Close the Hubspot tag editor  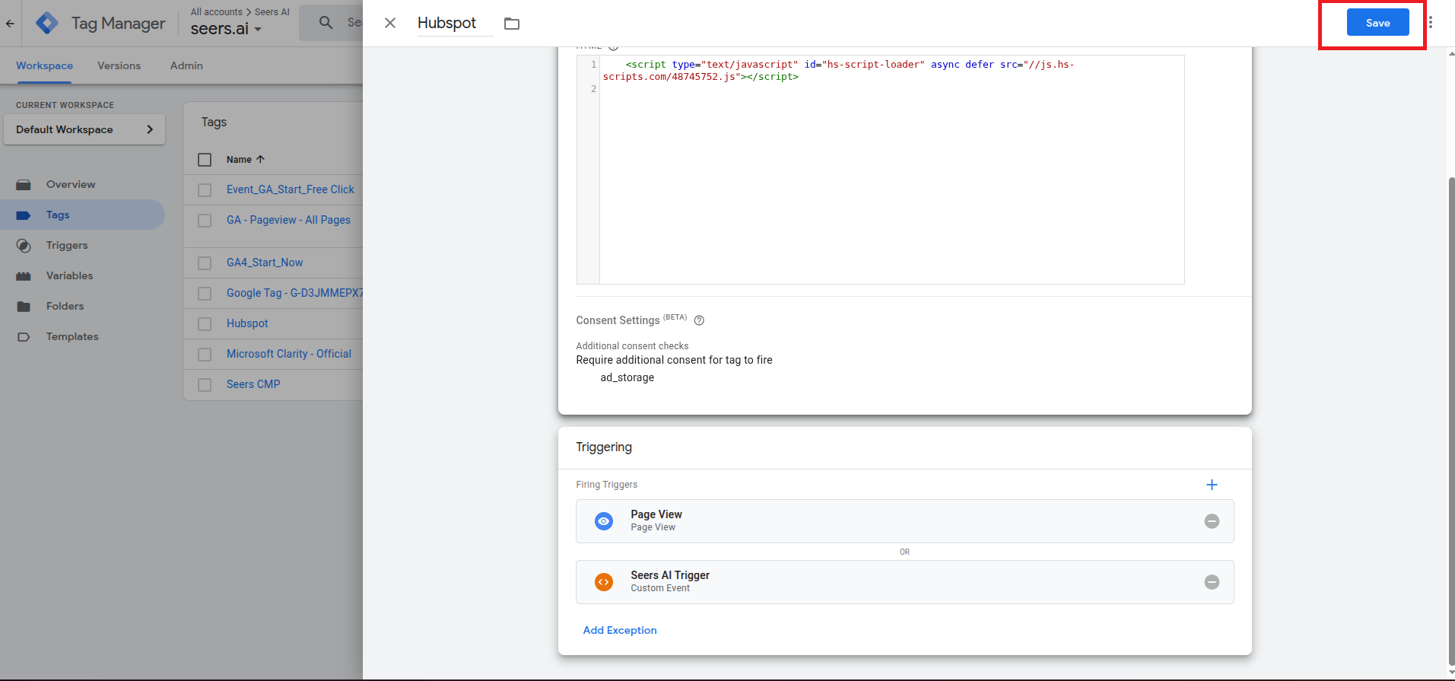tap(390, 23)
